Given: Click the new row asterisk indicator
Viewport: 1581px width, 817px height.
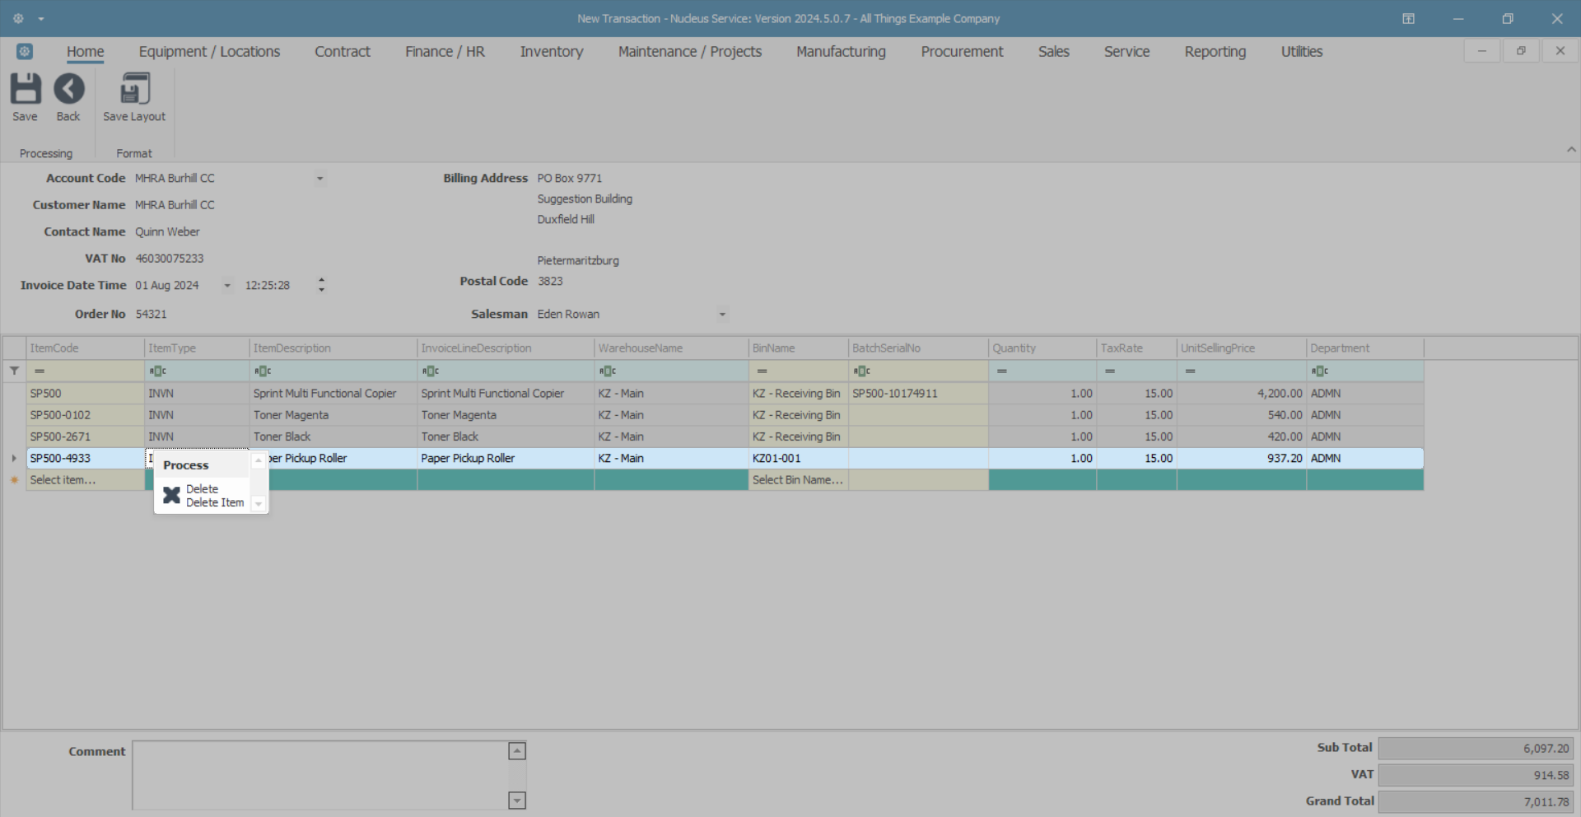Looking at the screenshot, I should 14,480.
